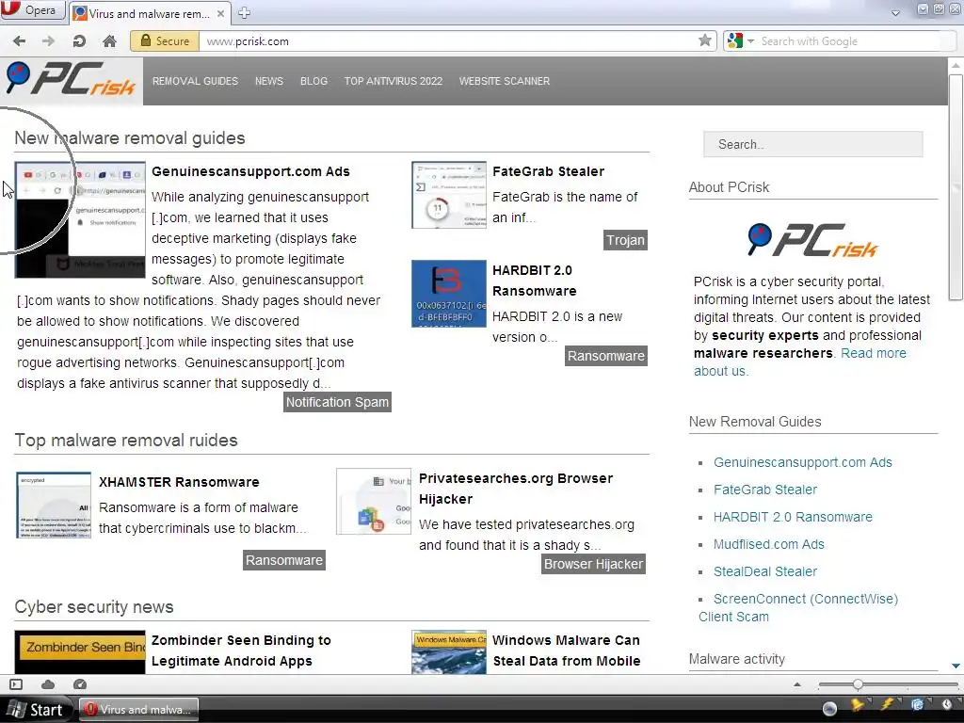Image resolution: width=964 pixels, height=723 pixels.
Task: Open XHAMSTER Ransomware thumbnail
Action: pyautogui.click(x=54, y=506)
